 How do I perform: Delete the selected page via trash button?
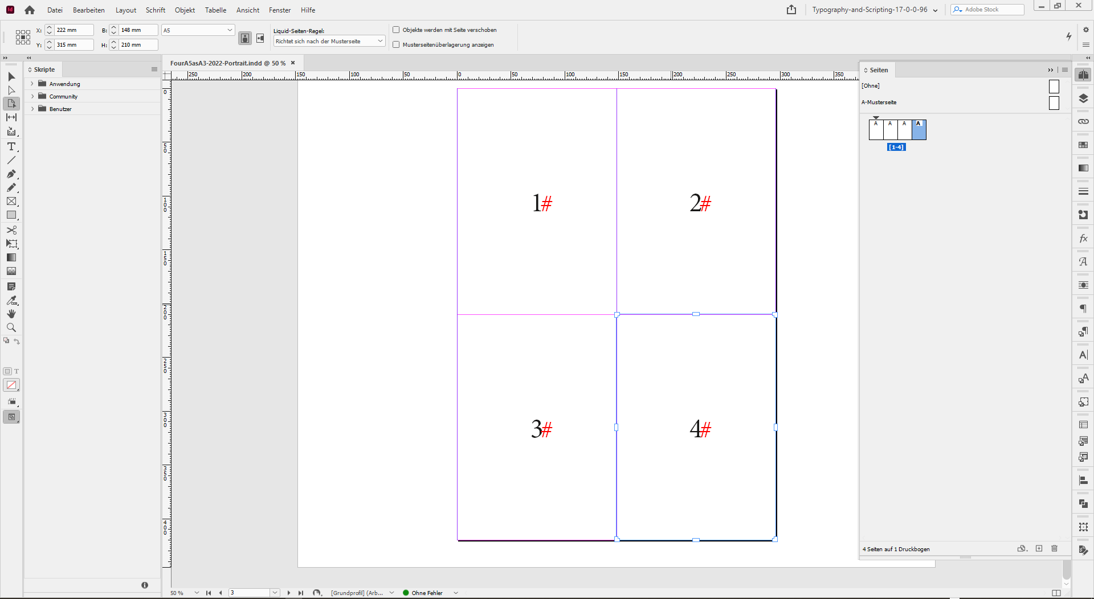(1054, 549)
